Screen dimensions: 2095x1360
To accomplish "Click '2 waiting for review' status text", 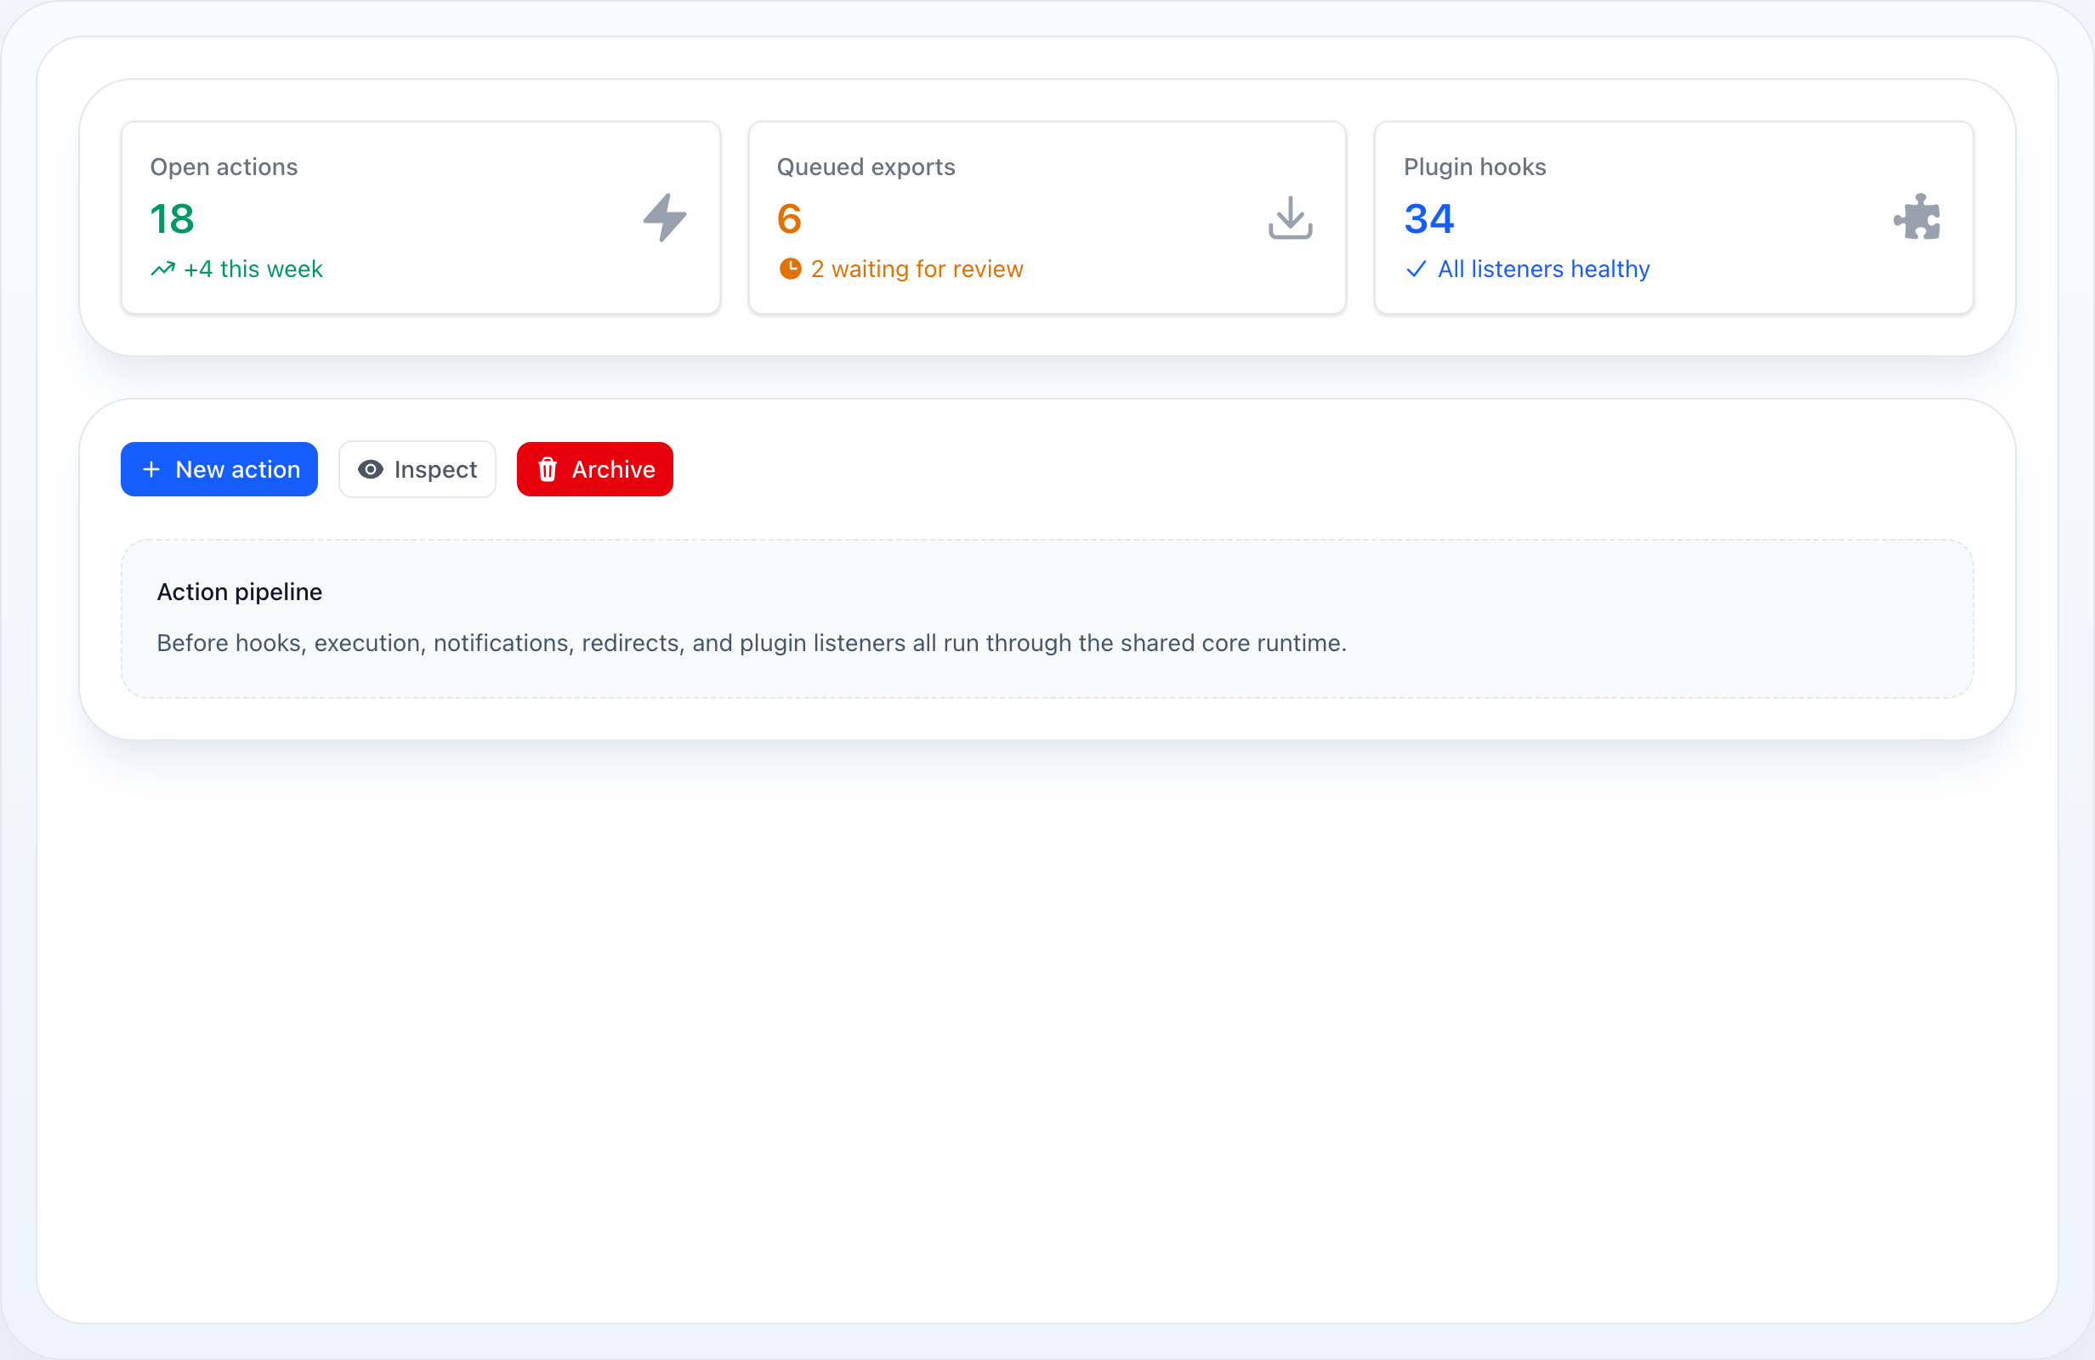I will pos(917,269).
